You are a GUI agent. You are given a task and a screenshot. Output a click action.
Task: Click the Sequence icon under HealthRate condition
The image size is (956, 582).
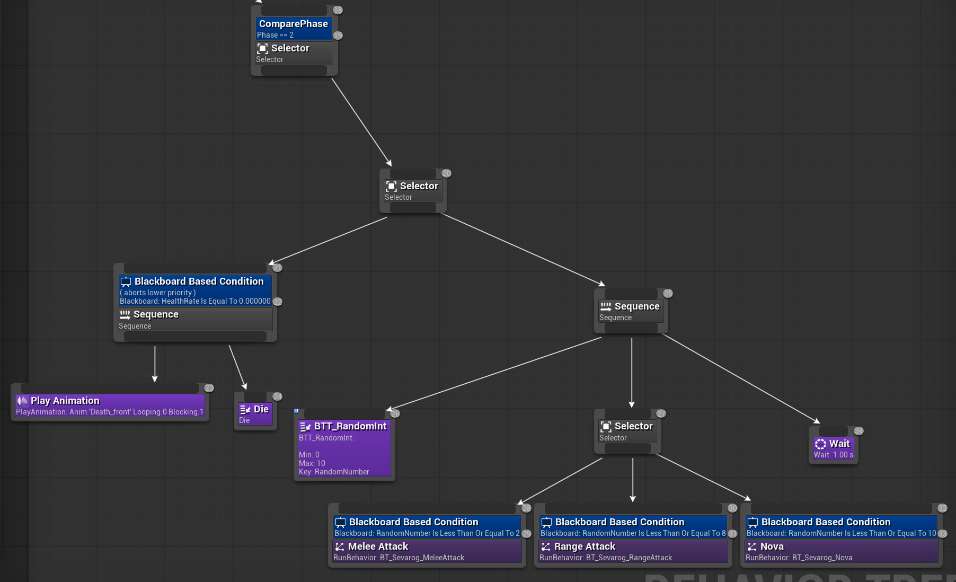125,315
